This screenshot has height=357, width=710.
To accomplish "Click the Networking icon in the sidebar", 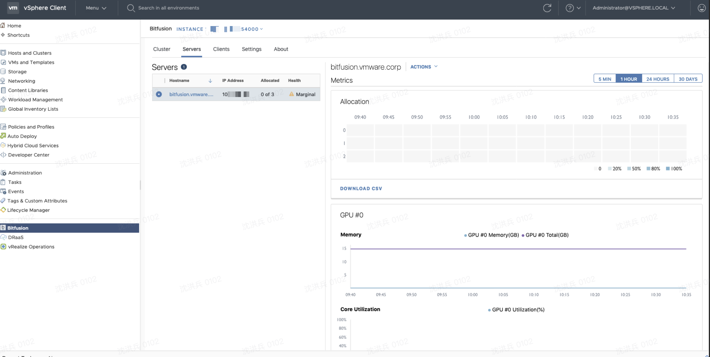I will click(x=3, y=81).
